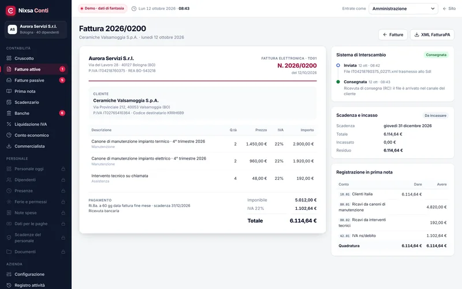Click the IVA ns/debito account row
Screen dimensions: 462x289
pyautogui.click(x=393, y=236)
